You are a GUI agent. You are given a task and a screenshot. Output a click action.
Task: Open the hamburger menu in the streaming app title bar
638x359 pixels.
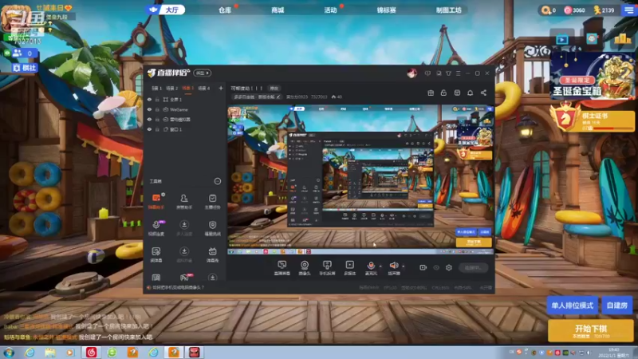point(458,73)
